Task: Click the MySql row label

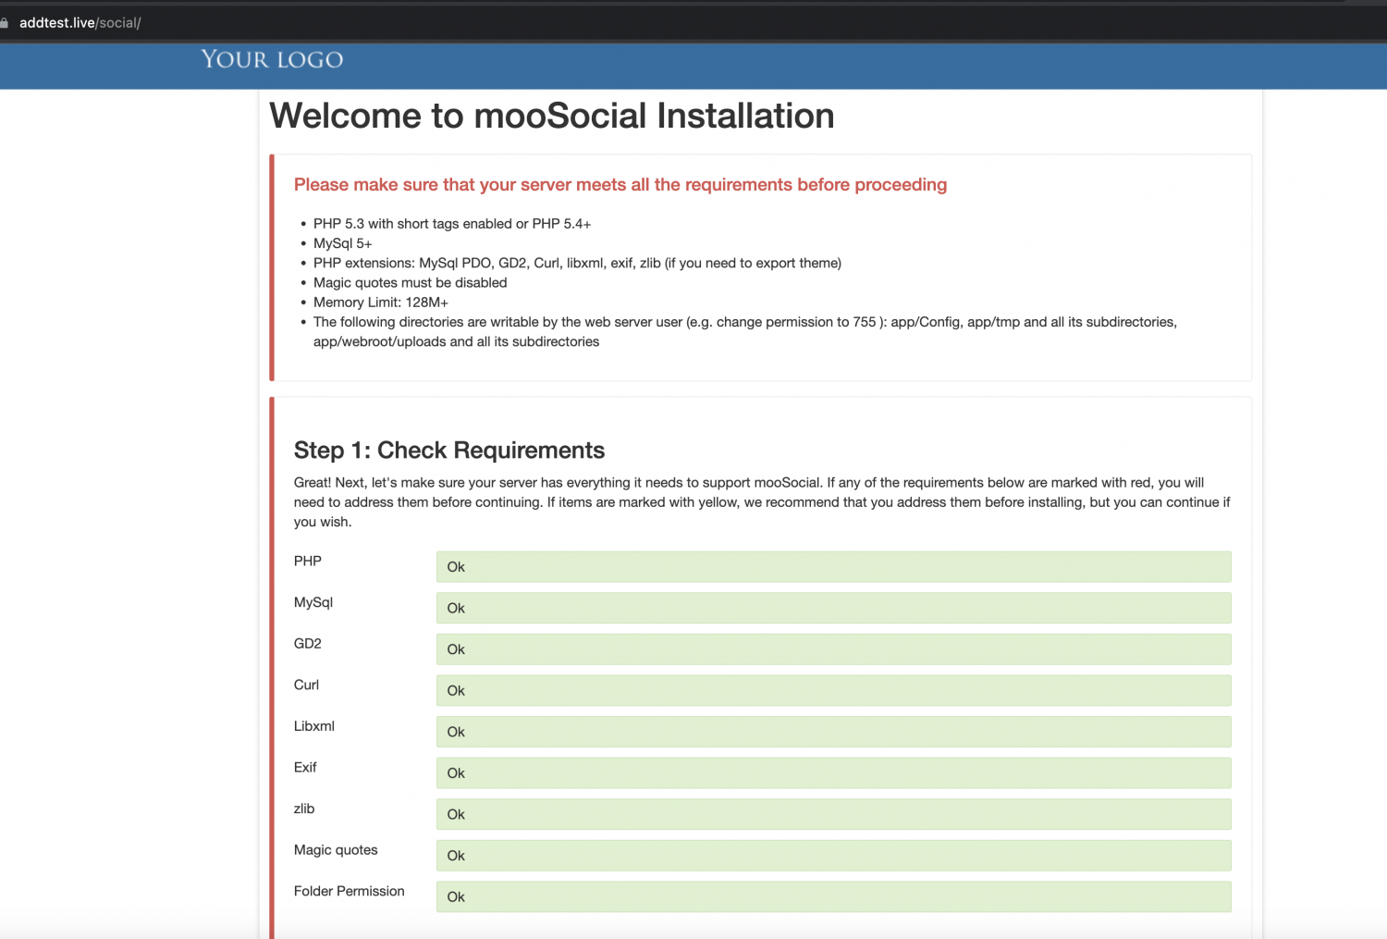Action: (313, 602)
